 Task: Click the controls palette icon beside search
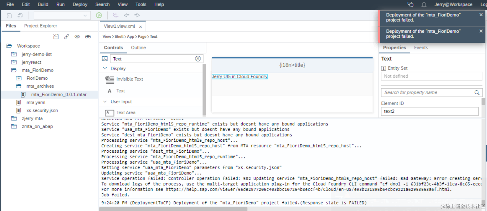click(105, 59)
